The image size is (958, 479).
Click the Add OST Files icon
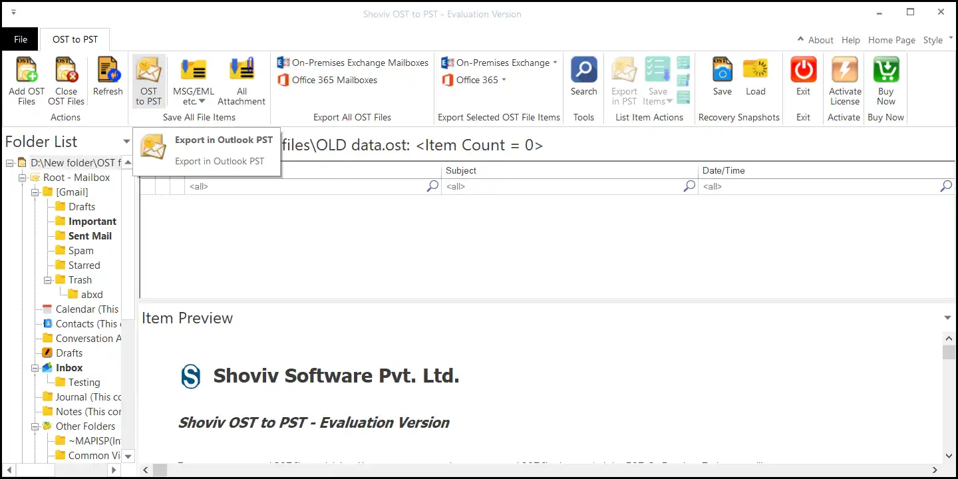(x=27, y=70)
